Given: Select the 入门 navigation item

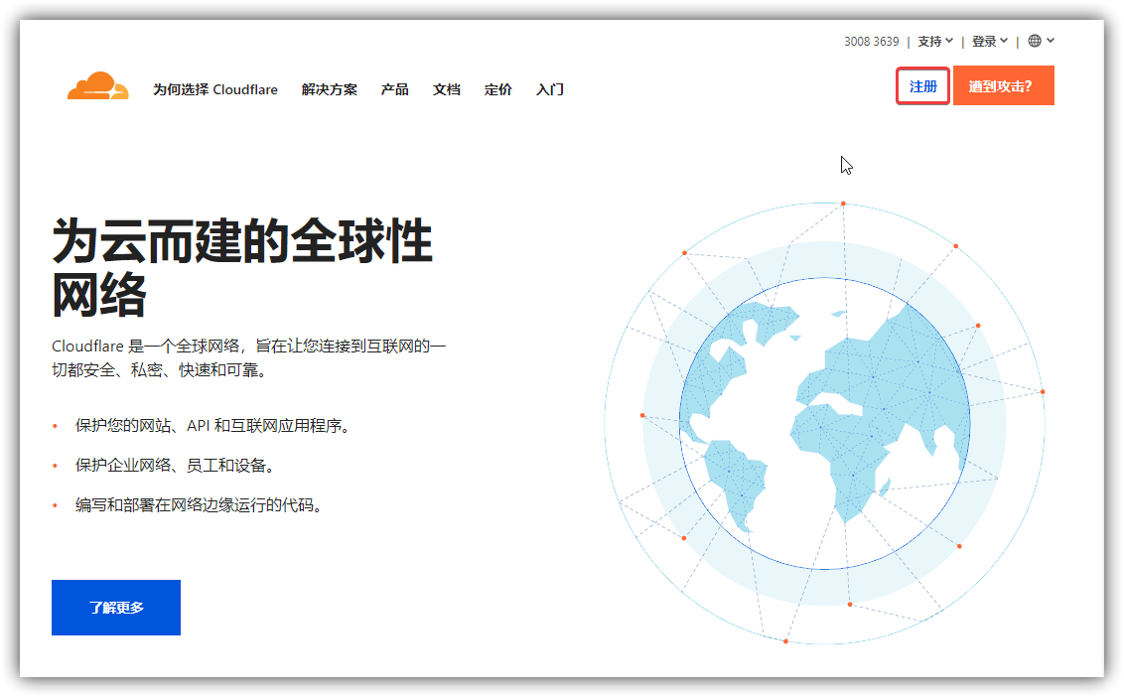Looking at the screenshot, I should point(550,89).
